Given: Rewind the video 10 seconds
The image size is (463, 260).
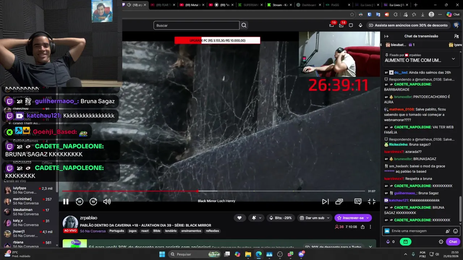Looking at the screenshot, I should tap(80, 201).
